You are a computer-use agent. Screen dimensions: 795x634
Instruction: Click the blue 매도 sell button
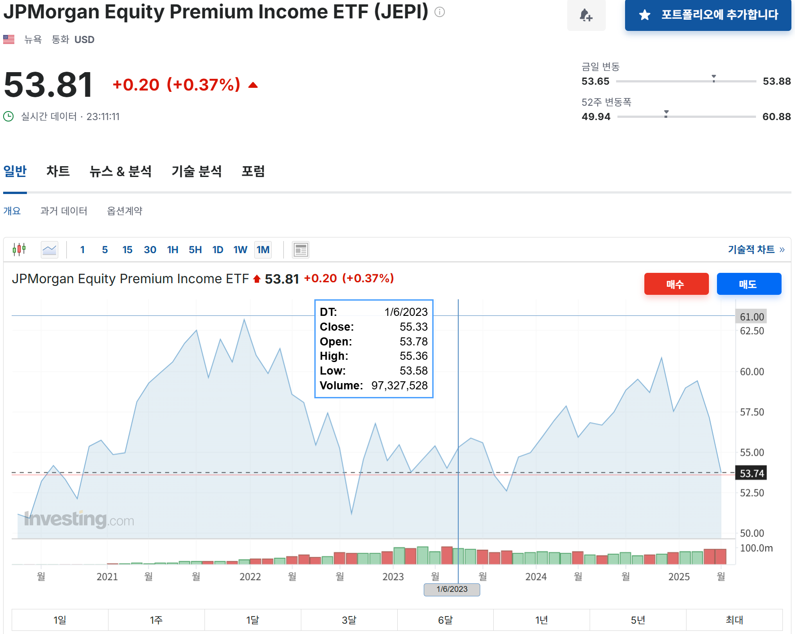749,284
